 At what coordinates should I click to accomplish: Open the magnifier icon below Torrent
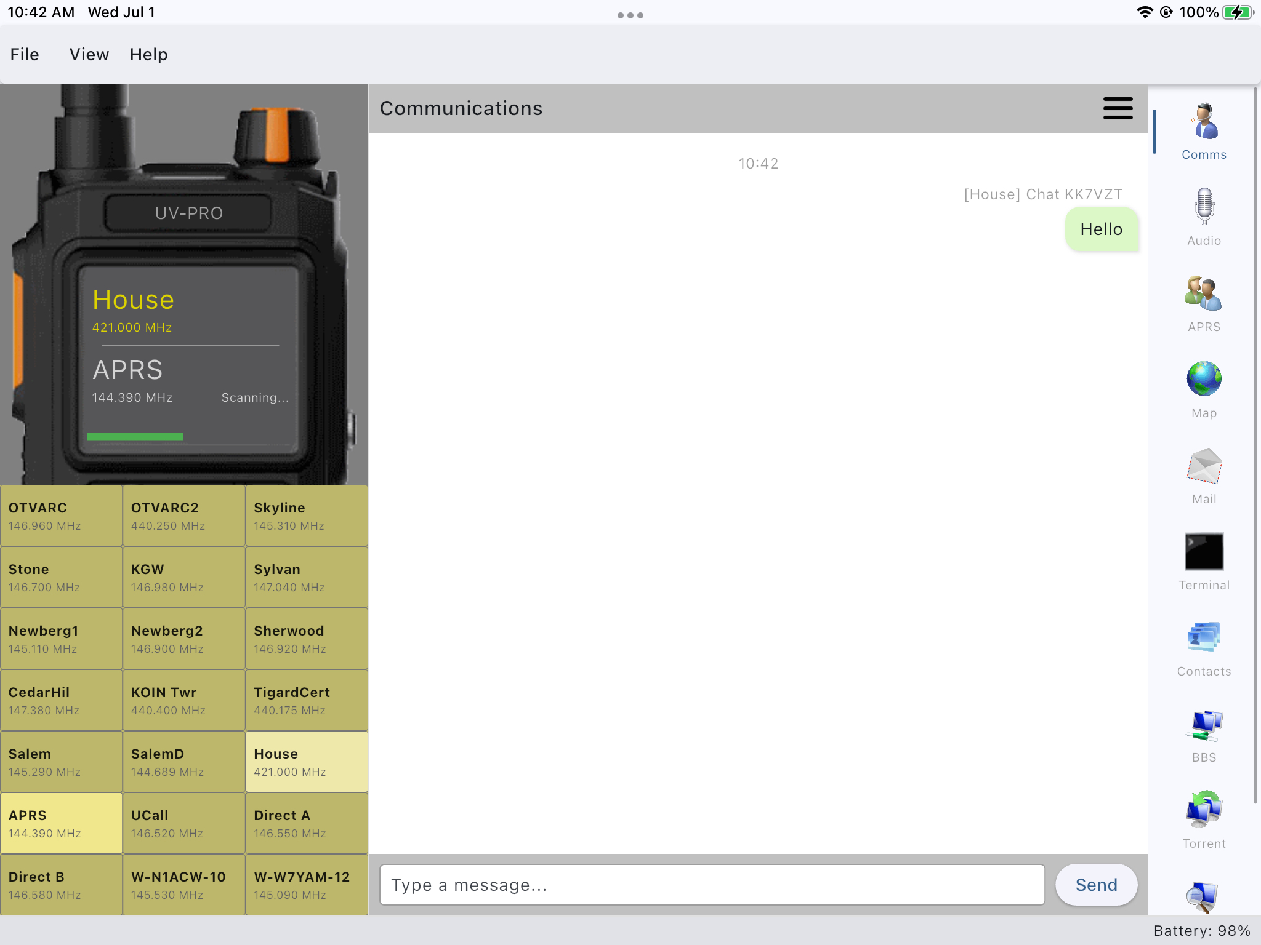click(x=1204, y=897)
